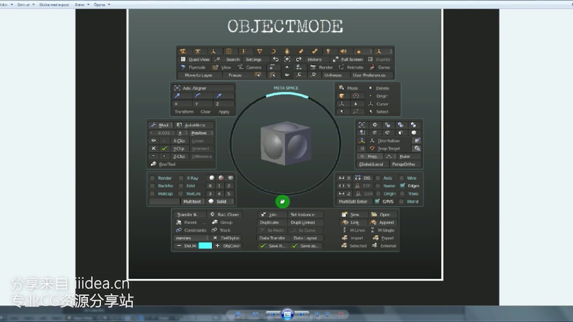Open the Skriv ut dropdown

(x=26, y=4)
